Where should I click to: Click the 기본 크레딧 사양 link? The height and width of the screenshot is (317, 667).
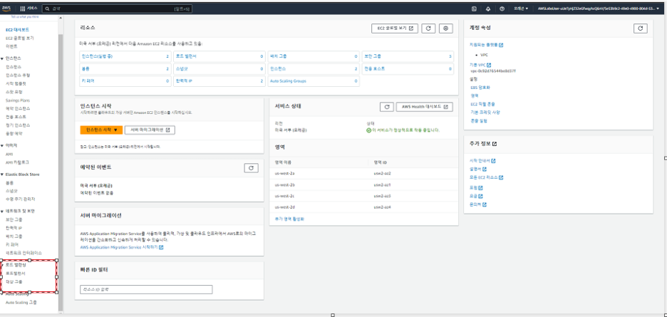pyautogui.click(x=485, y=113)
